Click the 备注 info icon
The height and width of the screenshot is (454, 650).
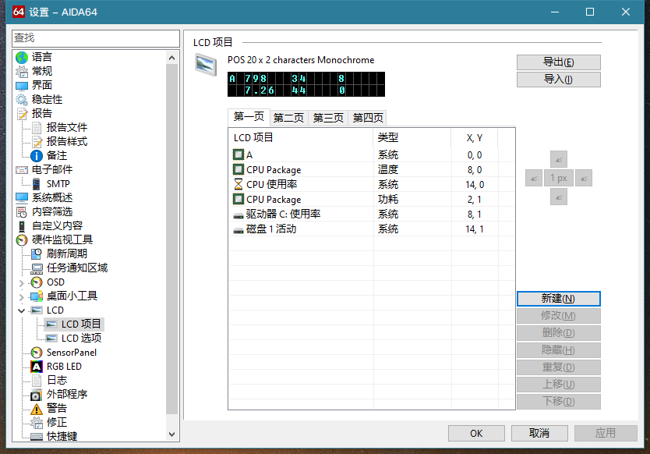coord(37,155)
